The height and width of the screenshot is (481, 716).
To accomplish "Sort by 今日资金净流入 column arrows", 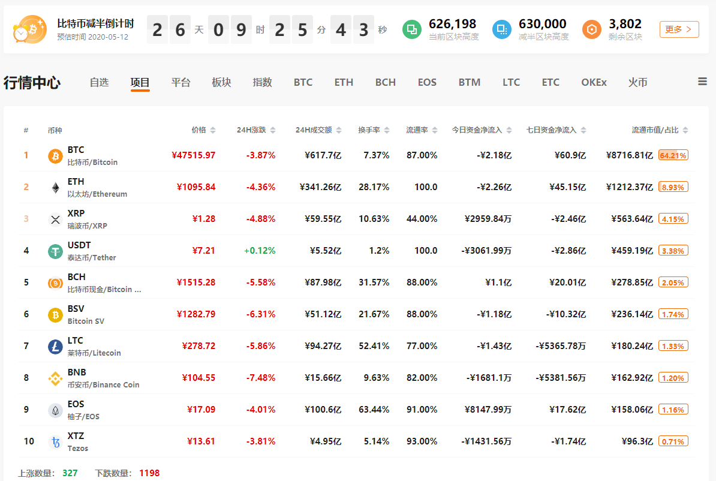I will pos(509,130).
